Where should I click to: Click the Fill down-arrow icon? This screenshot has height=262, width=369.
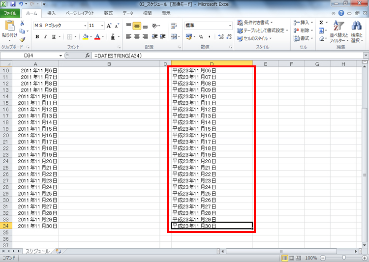[321, 30]
